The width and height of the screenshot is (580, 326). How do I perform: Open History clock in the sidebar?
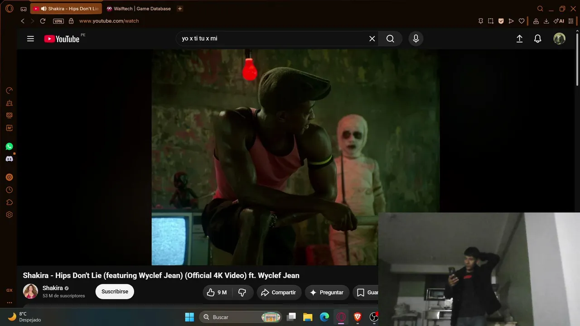pyautogui.click(x=9, y=190)
